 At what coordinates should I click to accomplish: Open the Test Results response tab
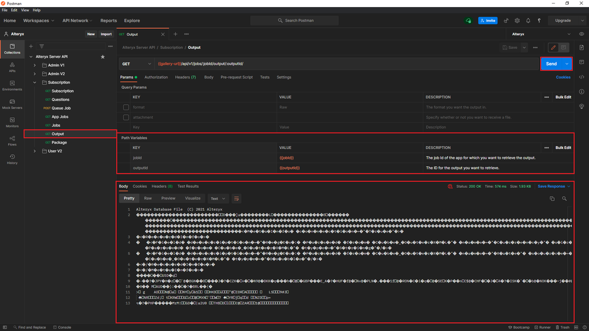[x=188, y=187]
